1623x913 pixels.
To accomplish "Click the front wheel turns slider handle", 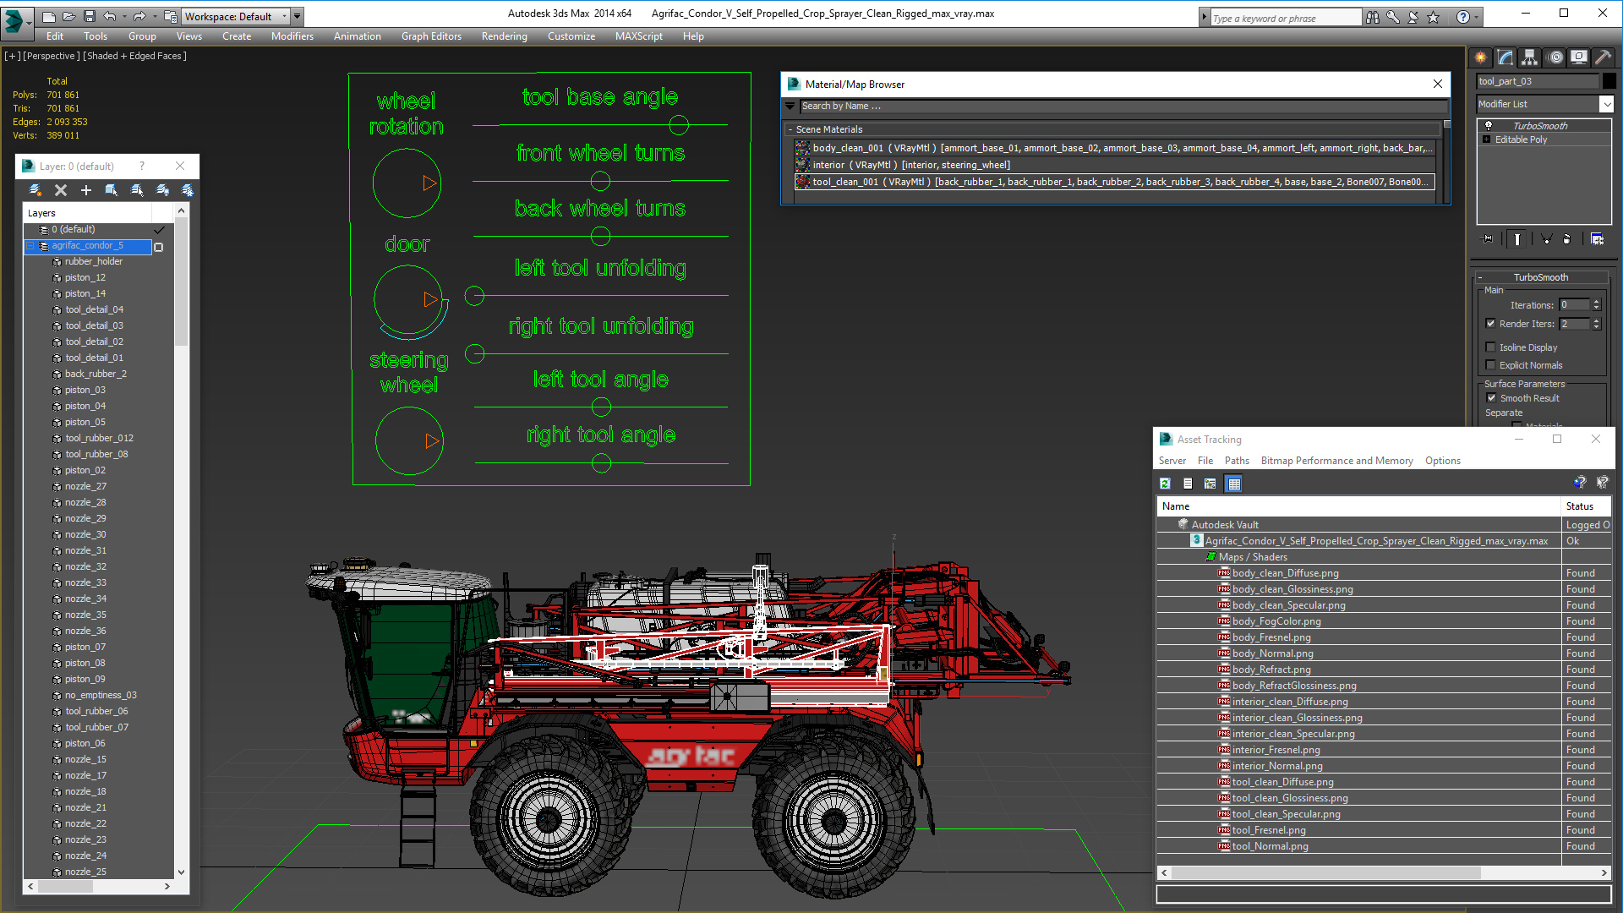I will (600, 182).
